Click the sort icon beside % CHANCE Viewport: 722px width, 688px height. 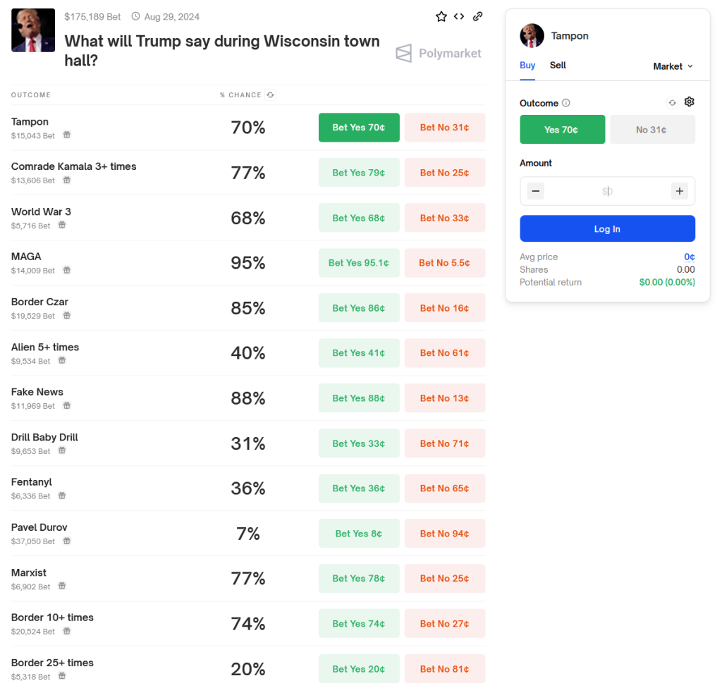(x=270, y=94)
